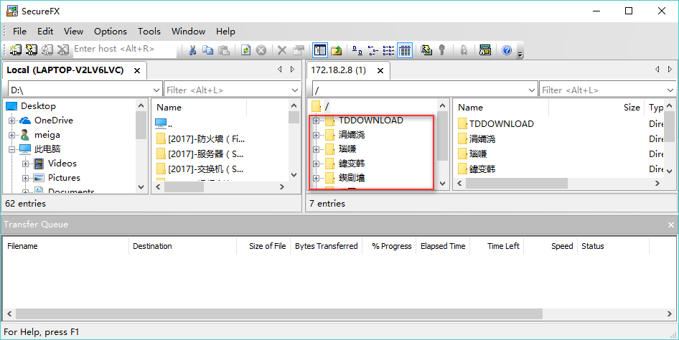The width and height of the screenshot is (679, 340).
Task: Open the Tools menu
Action: click(x=149, y=31)
